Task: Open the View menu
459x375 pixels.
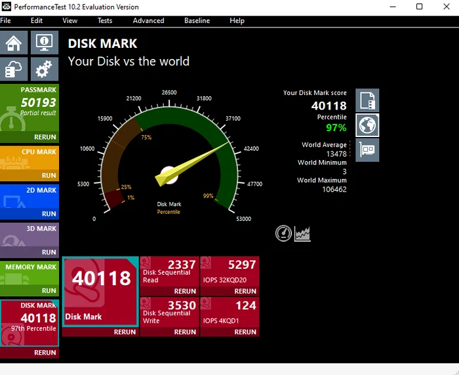Action: coord(70,21)
